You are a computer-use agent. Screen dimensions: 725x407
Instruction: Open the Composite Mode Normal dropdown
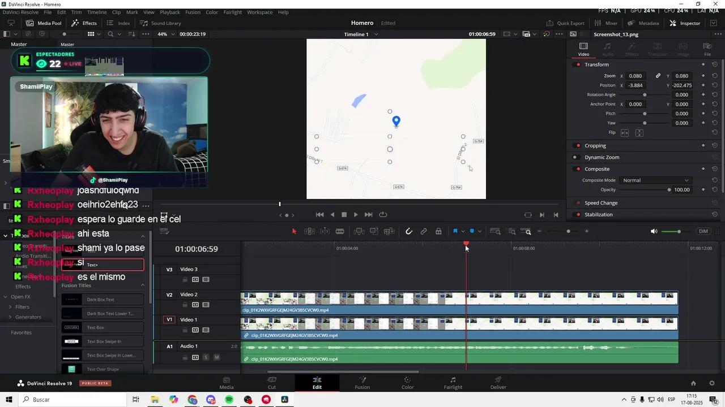click(655, 180)
